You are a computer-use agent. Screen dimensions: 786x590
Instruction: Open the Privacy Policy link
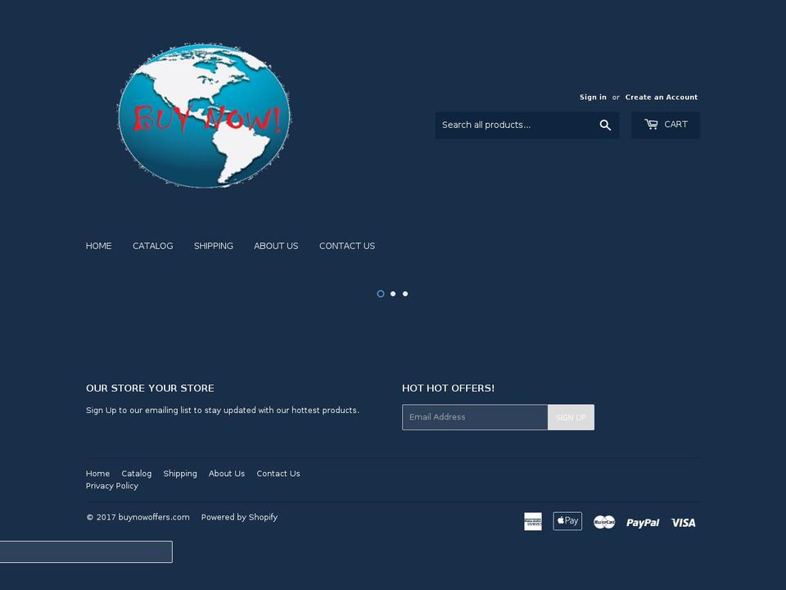[112, 486]
